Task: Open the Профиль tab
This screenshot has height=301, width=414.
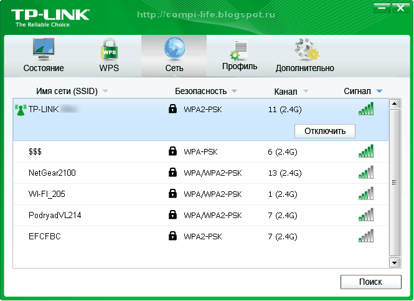Action: point(240,55)
